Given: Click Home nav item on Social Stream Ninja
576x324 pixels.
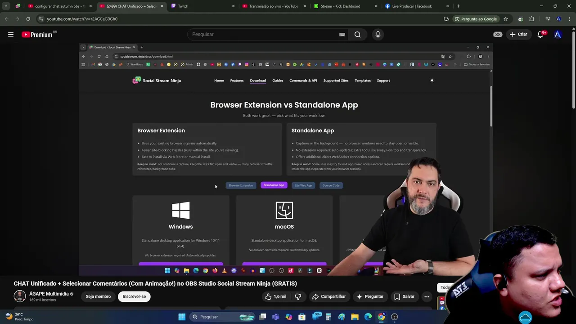Looking at the screenshot, I should pyautogui.click(x=219, y=81).
